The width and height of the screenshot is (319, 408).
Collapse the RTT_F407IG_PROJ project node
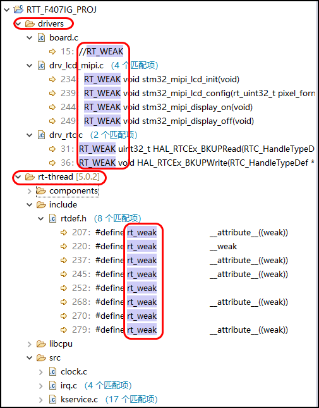pos(6,9)
